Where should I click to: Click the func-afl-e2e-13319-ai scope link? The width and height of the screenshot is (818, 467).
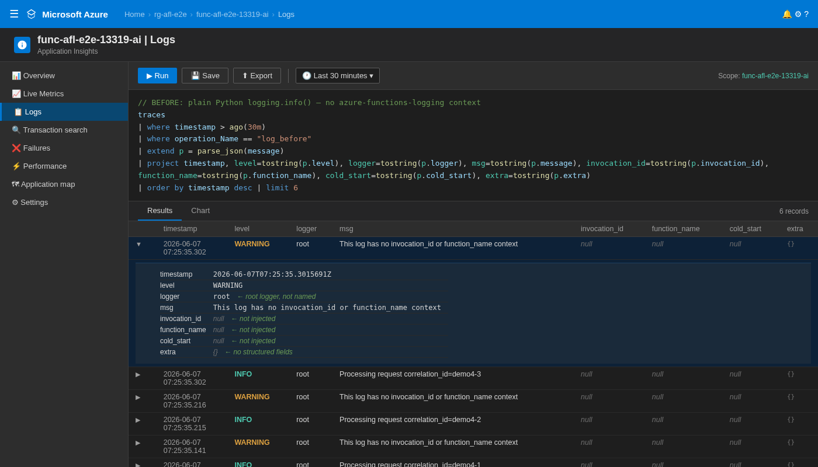(x=775, y=76)
